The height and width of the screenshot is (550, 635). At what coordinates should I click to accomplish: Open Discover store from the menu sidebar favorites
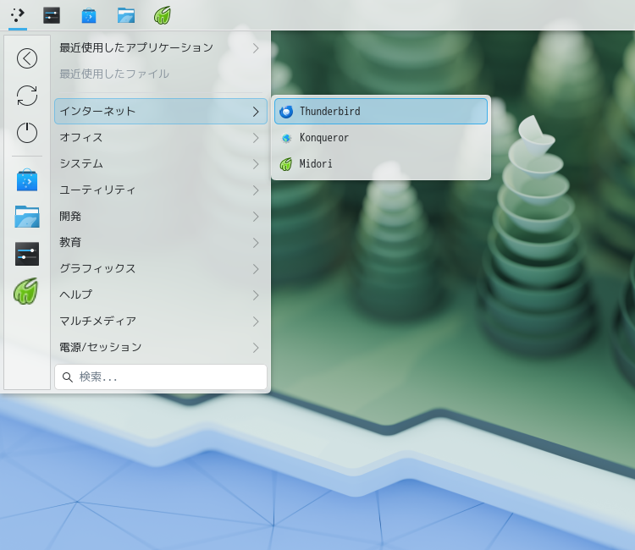(x=27, y=180)
